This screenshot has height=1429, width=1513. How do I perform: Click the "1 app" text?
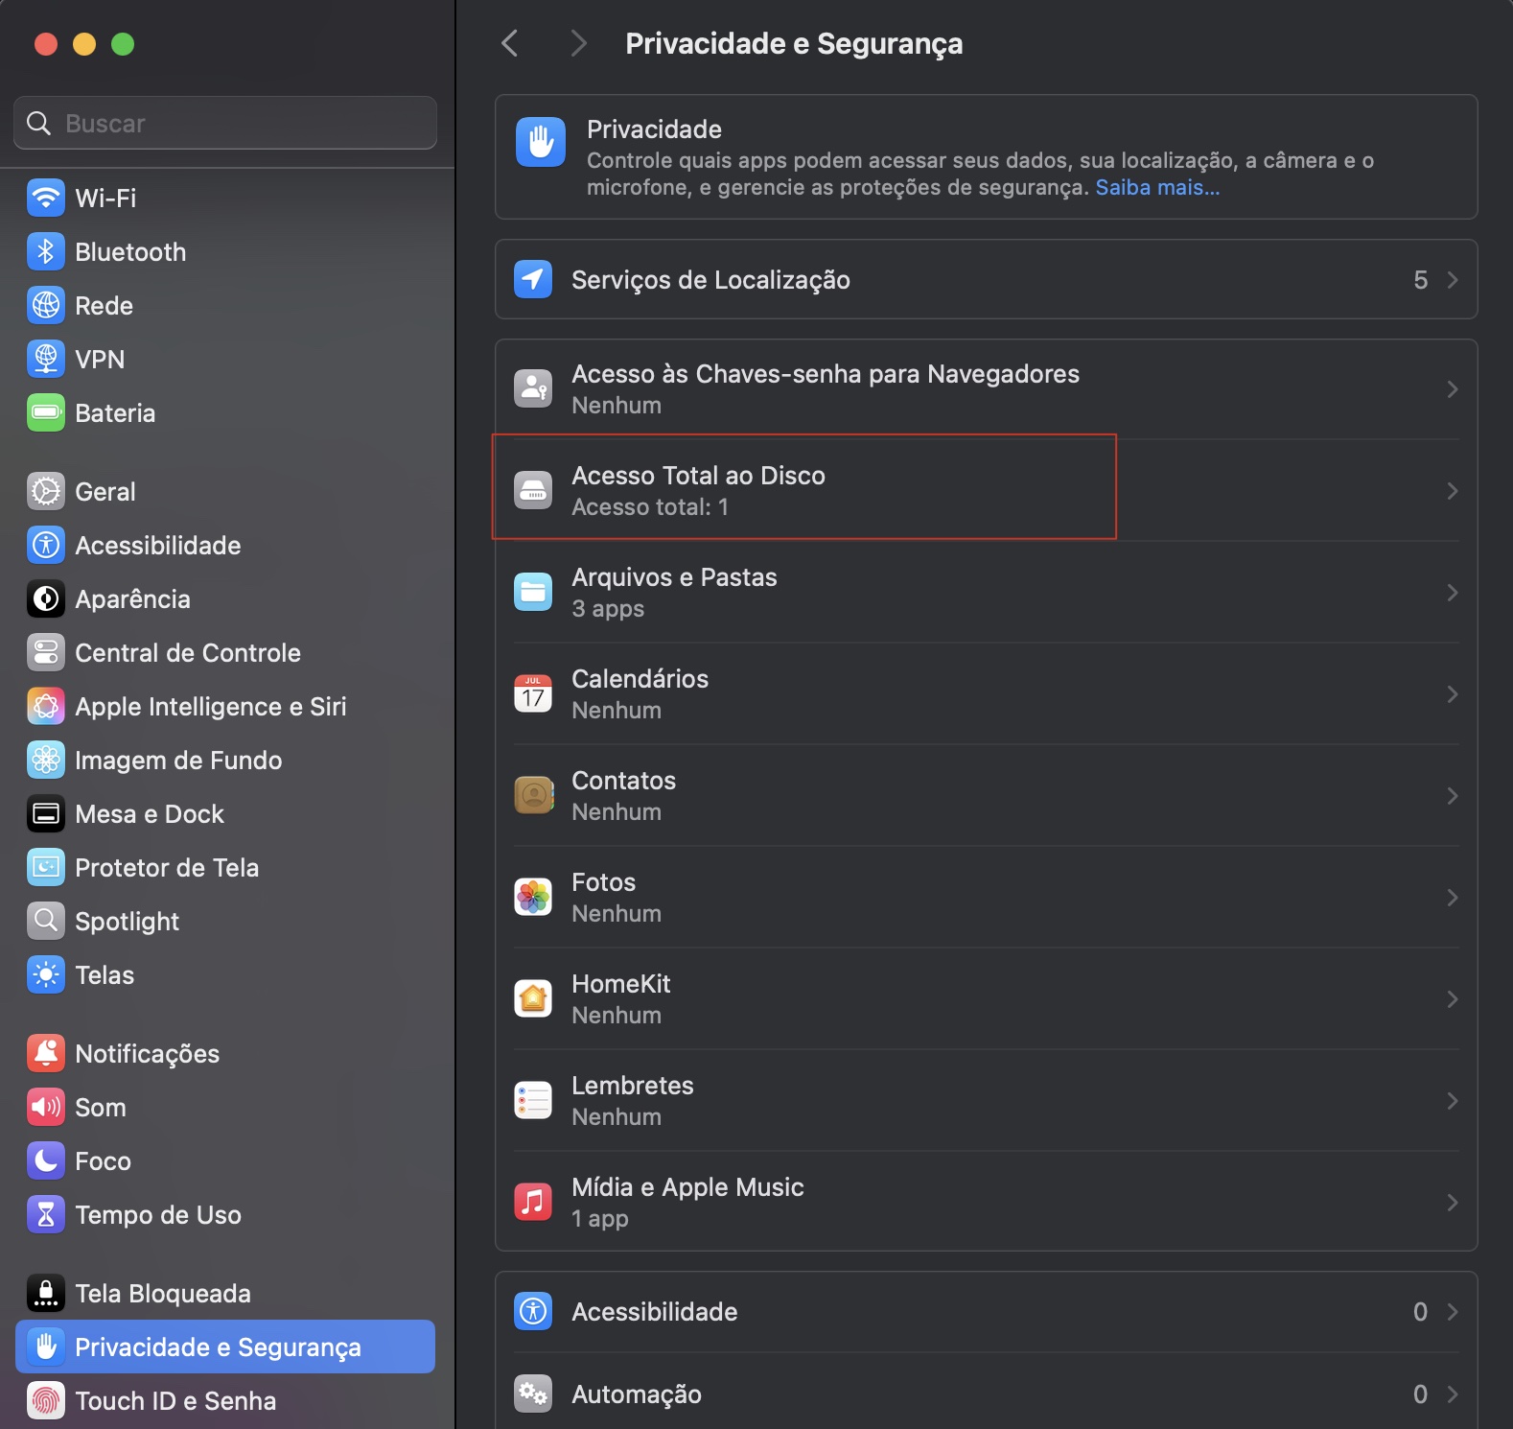pos(600,1219)
